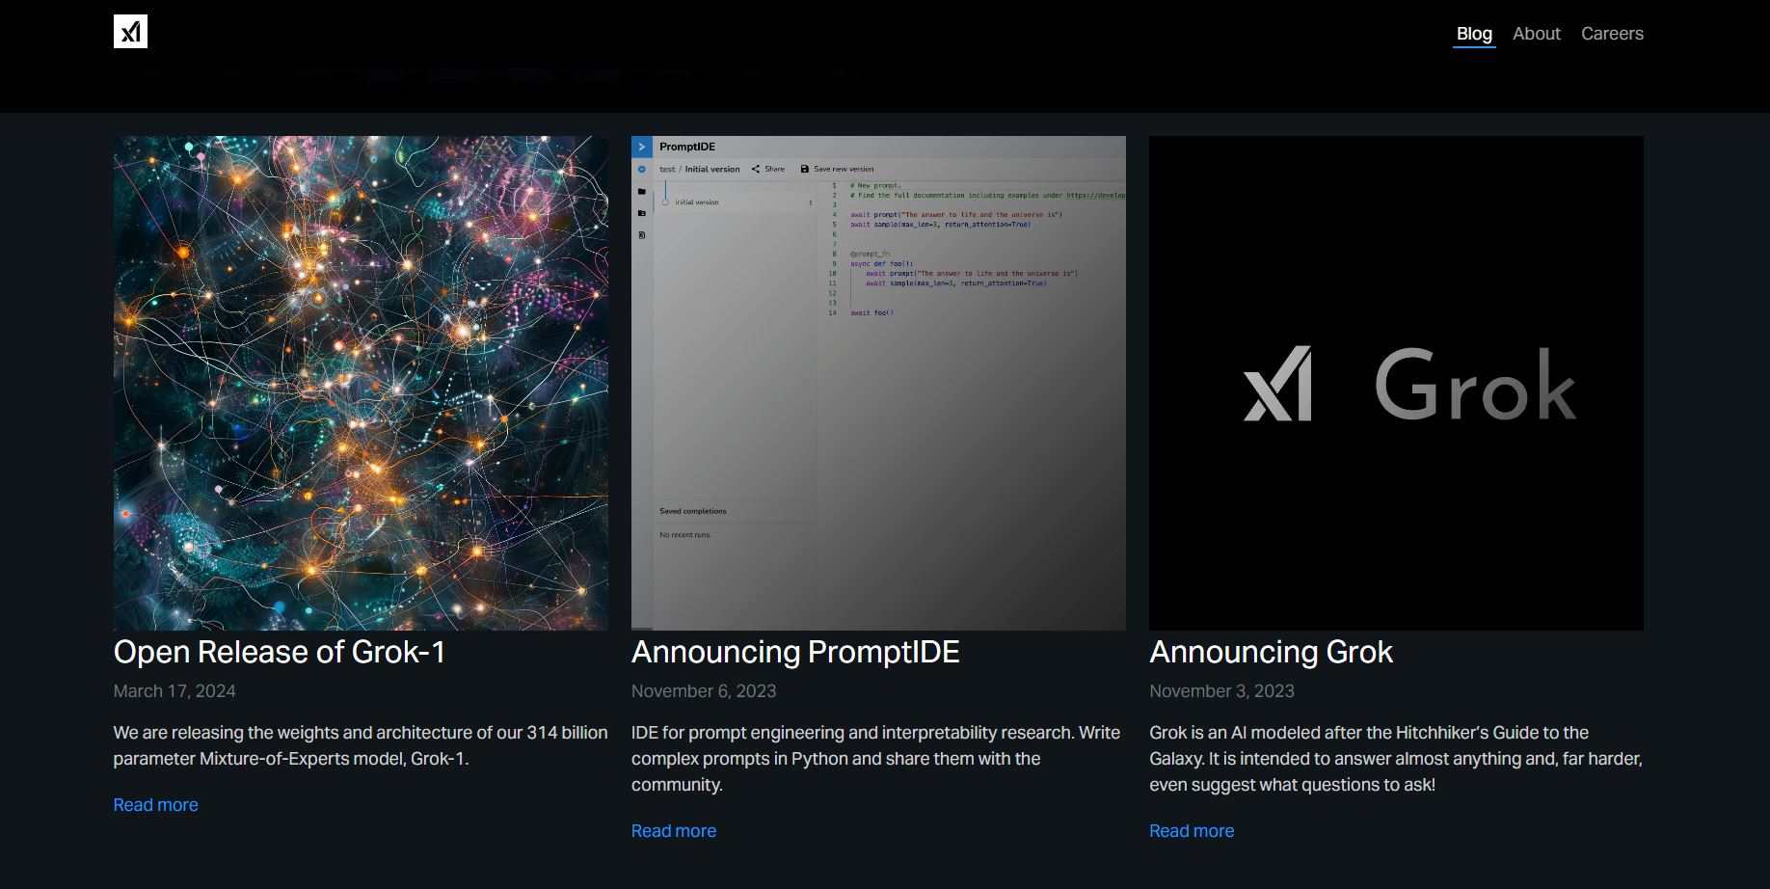This screenshot has height=889, width=1770.
Task: Click the Save new version disk icon
Action: 805,169
